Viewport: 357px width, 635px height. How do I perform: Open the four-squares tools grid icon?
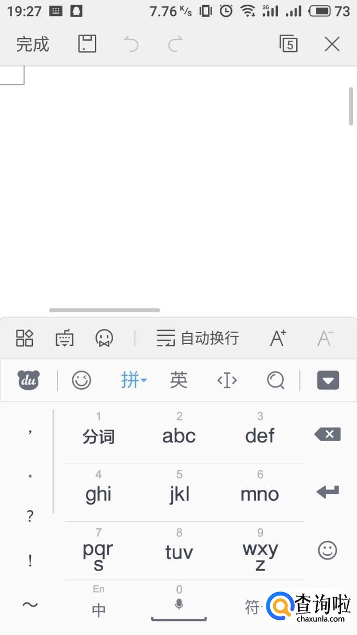[25, 338]
